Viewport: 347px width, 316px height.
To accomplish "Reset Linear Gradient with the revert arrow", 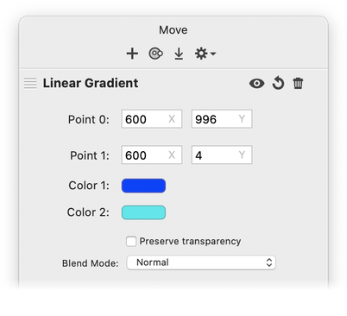I will (x=278, y=83).
